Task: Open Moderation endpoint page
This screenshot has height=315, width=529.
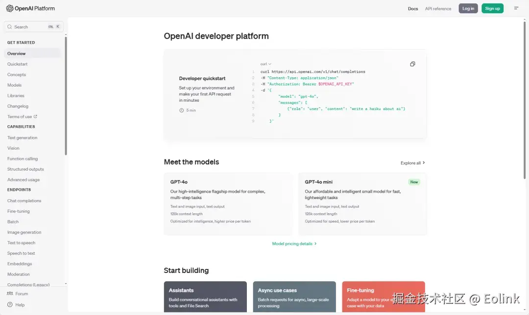Action: [x=19, y=274]
